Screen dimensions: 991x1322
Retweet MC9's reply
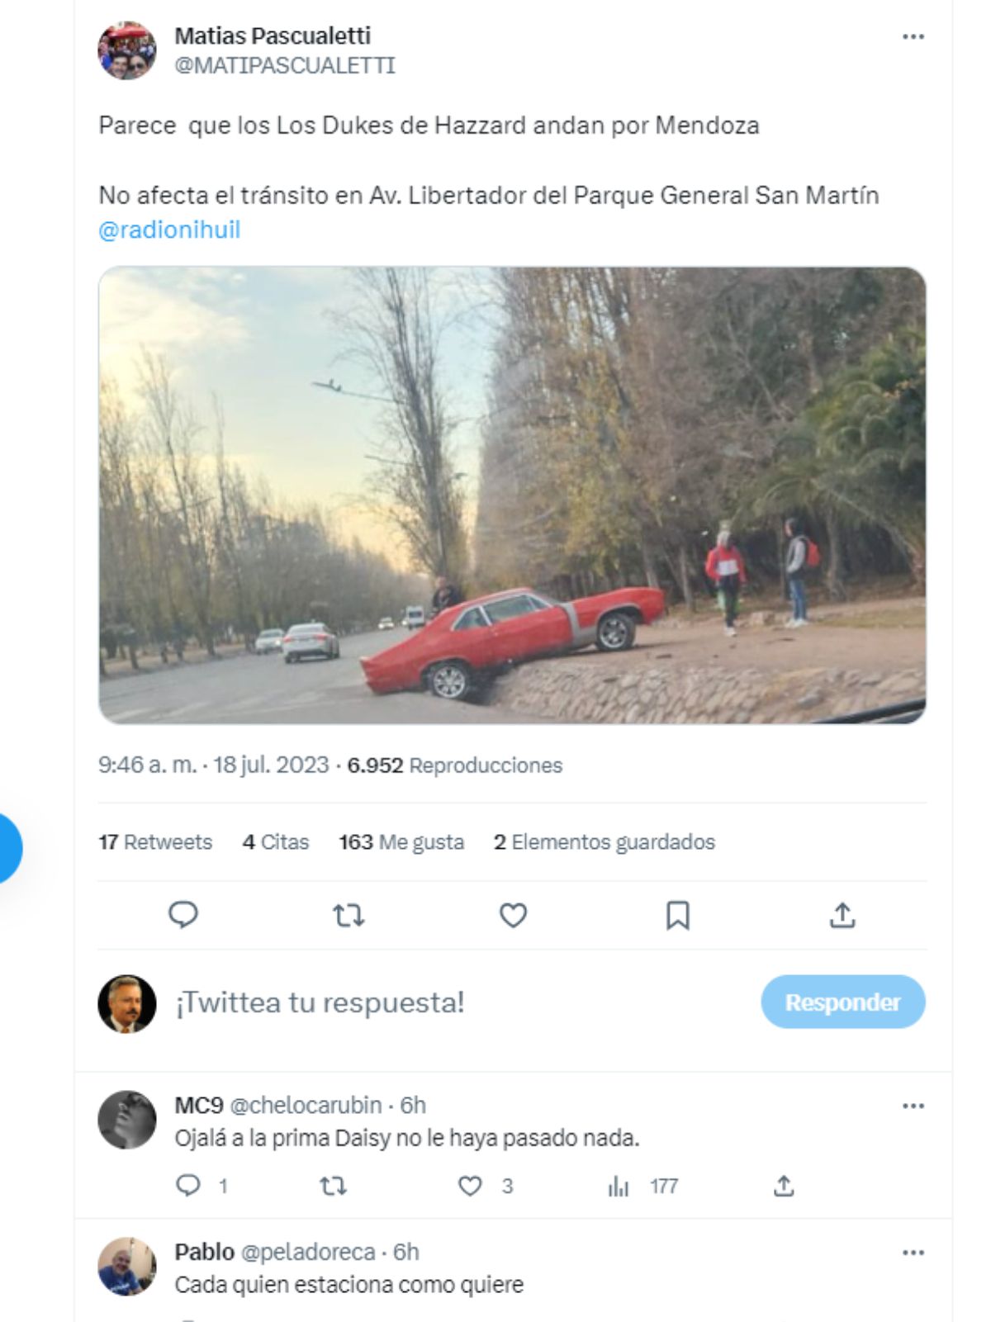(x=333, y=1187)
